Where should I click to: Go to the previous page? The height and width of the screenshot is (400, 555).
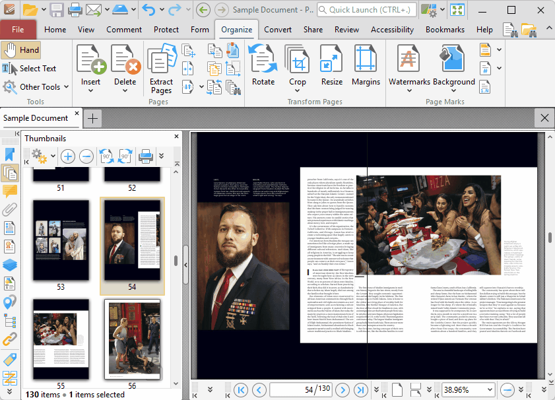click(259, 389)
